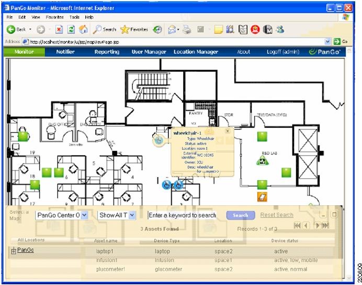The height and width of the screenshot is (285, 362).
Task: Click the PanGo location link
Action: [26, 250]
